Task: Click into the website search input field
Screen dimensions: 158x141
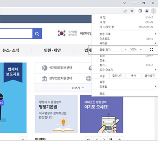Action: click(x=16, y=34)
